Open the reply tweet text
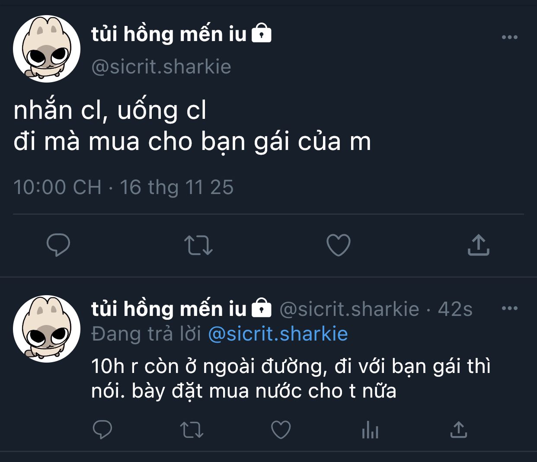 point(291,379)
